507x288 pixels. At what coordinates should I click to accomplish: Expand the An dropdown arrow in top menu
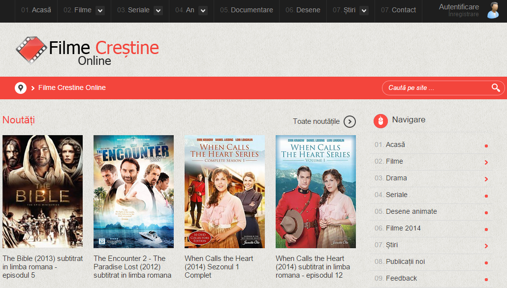tap(203, 11)
